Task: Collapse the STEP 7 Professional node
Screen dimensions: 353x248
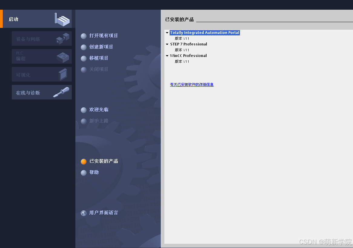Action: pyautogui.click(x=167, y=44)
